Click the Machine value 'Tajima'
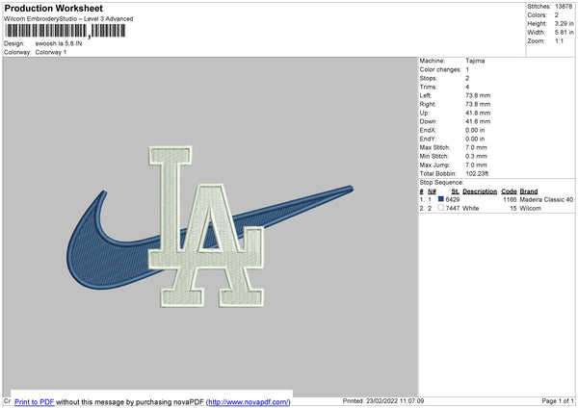 [475, 61]
